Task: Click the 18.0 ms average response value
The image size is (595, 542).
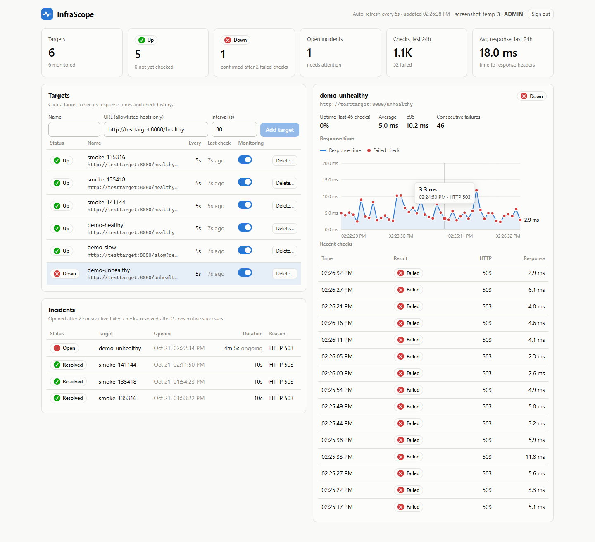Action: 498,53
